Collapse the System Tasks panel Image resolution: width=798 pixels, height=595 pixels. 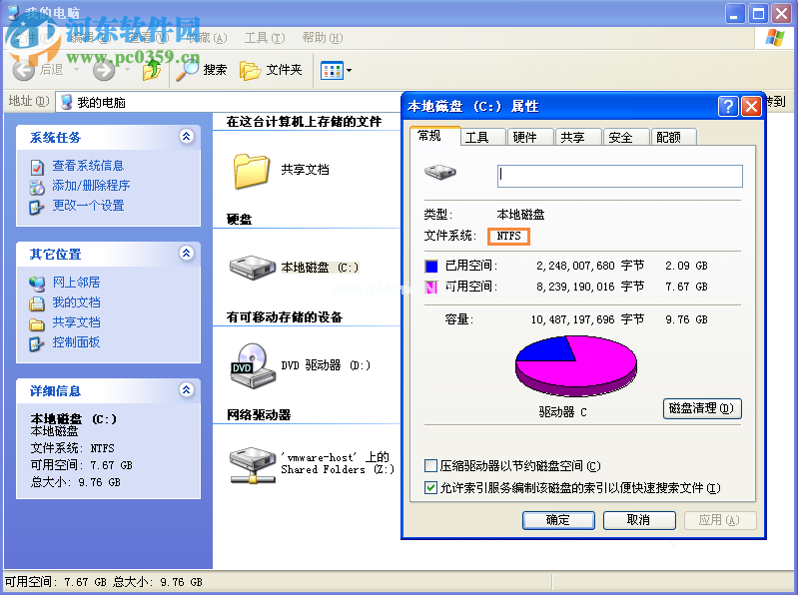(x=187, y=137)
